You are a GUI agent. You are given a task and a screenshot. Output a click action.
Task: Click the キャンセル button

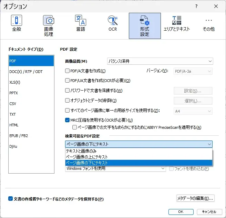[209, 212]
